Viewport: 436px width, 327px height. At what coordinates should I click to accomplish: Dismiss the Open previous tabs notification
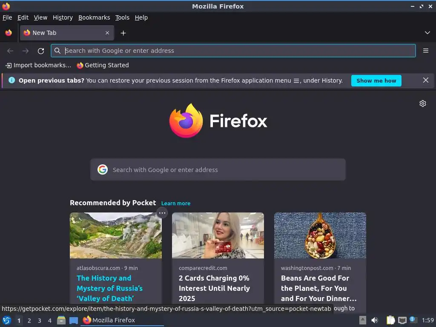pyautogui.click(x=425, y=80)
